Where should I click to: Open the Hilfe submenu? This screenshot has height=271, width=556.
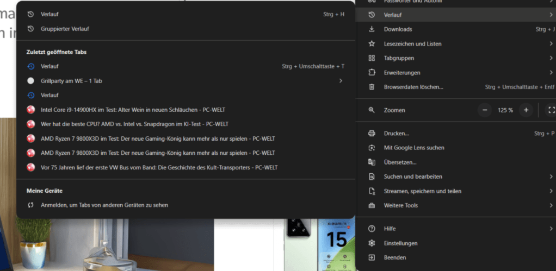[x=456, y=229]
